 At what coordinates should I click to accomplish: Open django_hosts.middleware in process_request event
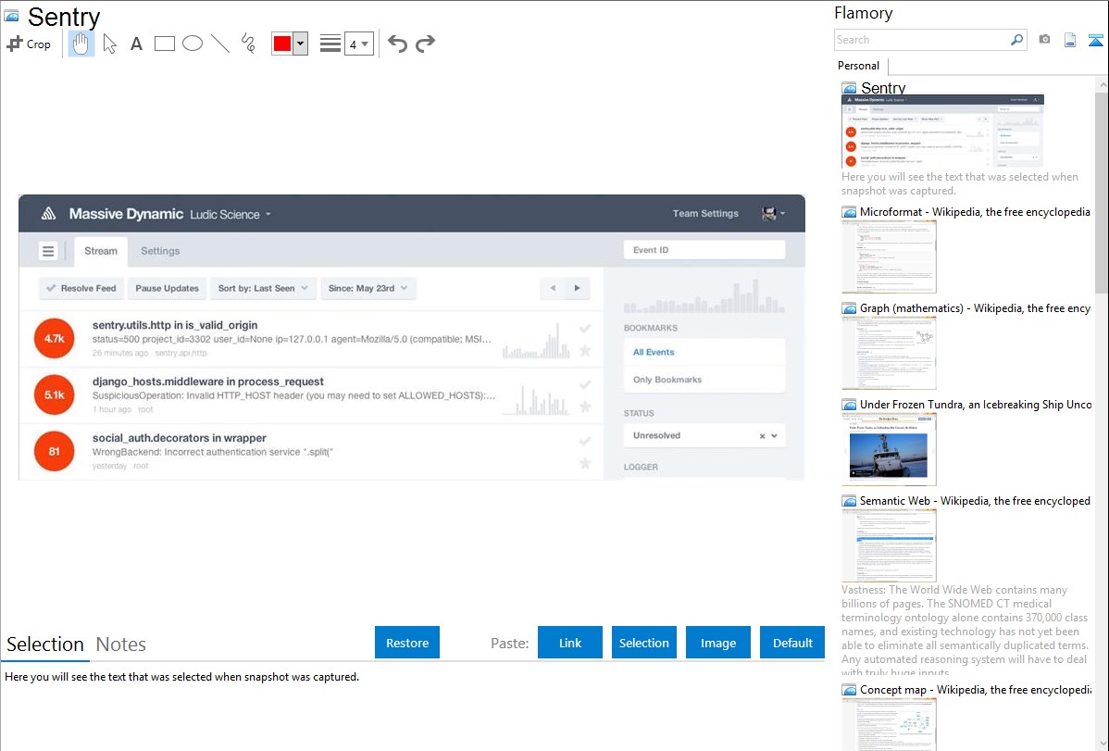(x=208, y=382)
